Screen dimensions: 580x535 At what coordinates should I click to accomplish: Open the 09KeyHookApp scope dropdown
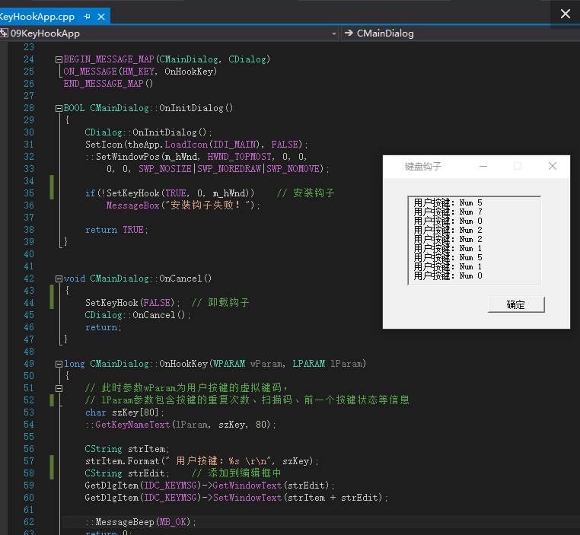tap(334, 33)
